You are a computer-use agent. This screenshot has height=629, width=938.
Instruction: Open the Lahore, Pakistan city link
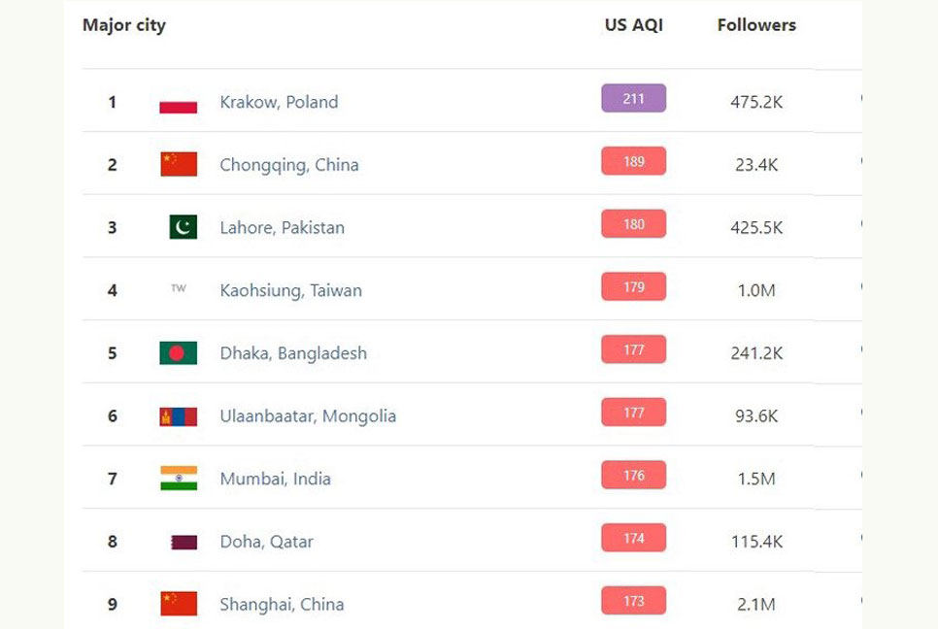(283, 228)
